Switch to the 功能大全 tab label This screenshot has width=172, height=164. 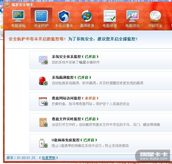tap(155, 26)
